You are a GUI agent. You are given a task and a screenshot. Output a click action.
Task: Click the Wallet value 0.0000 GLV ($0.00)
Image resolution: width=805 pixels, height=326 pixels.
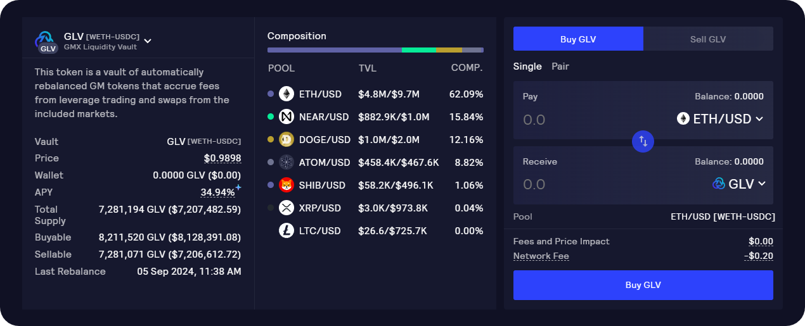(x=197, y=175)
